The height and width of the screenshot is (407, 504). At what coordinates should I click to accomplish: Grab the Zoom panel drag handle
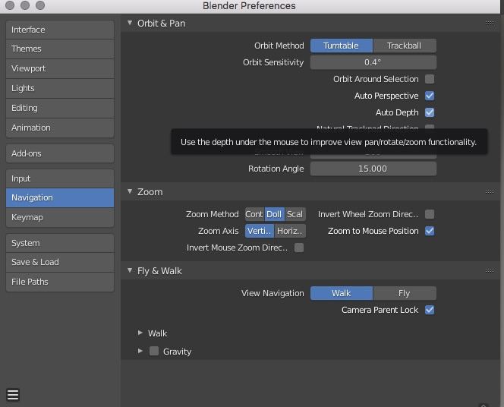(x=490, y=191)
